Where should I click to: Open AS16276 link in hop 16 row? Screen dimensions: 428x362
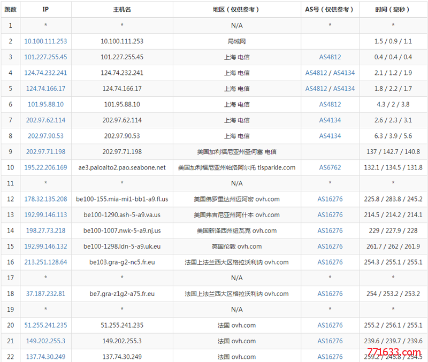tap(330, 262)
